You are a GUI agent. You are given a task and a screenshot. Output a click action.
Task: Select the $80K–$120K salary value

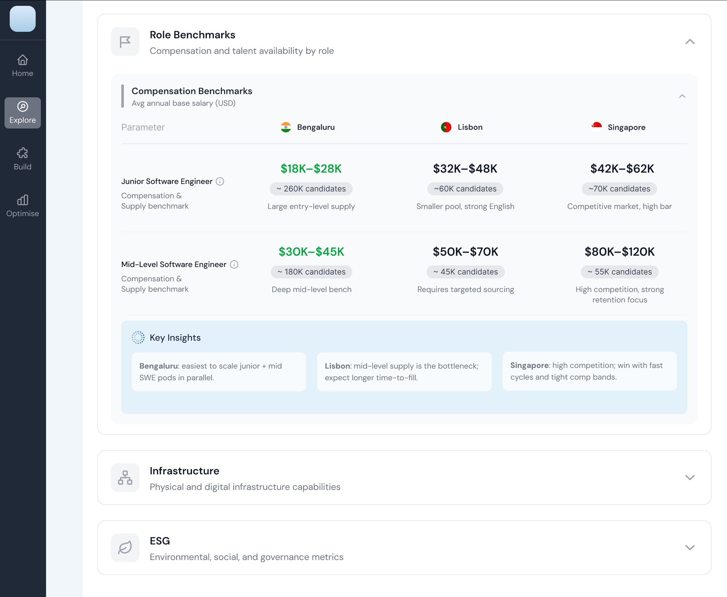[x=619, y=252]
